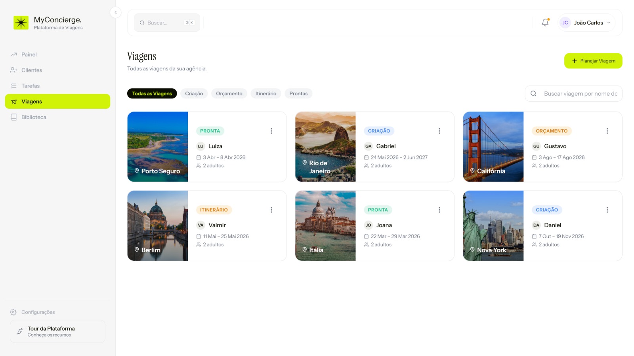Select the Todas as Viagens filter
This screenshot has height=356, width=634.
coord(152,94)
